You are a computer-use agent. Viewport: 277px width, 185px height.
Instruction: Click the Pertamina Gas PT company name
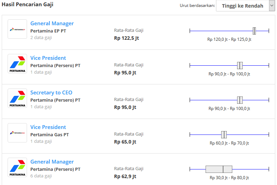click(x=50, y=135)
